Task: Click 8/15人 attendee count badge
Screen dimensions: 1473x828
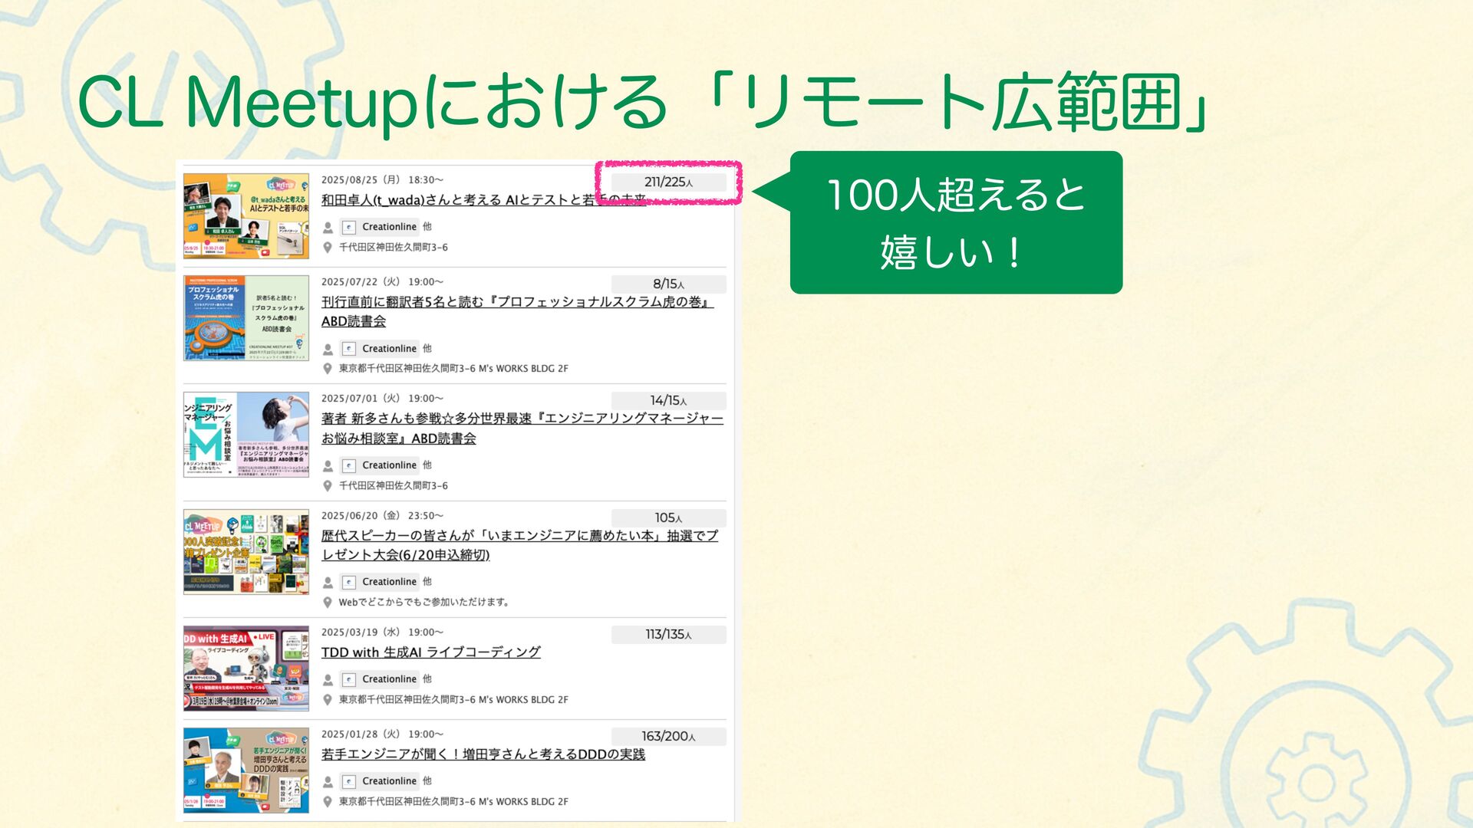Action: (668, 284)
